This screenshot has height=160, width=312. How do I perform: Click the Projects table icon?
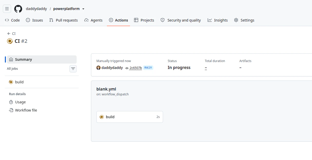(x=136, y=20)
